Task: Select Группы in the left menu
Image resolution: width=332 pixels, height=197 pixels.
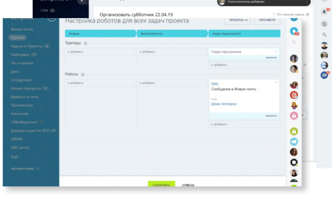Action: point(18,37)
